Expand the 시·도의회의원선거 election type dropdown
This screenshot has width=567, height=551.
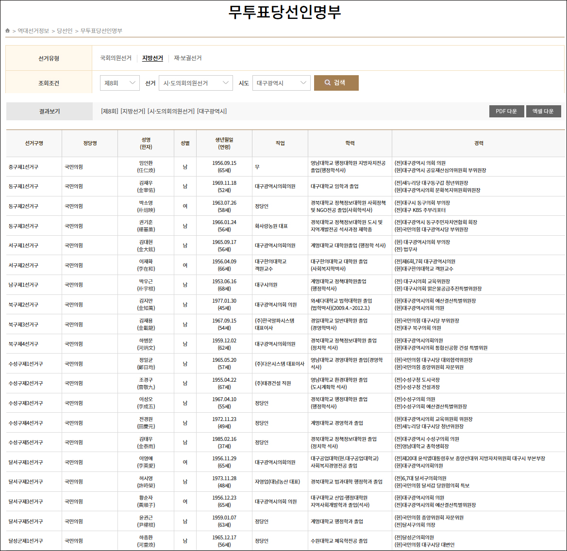coord(196,83)
